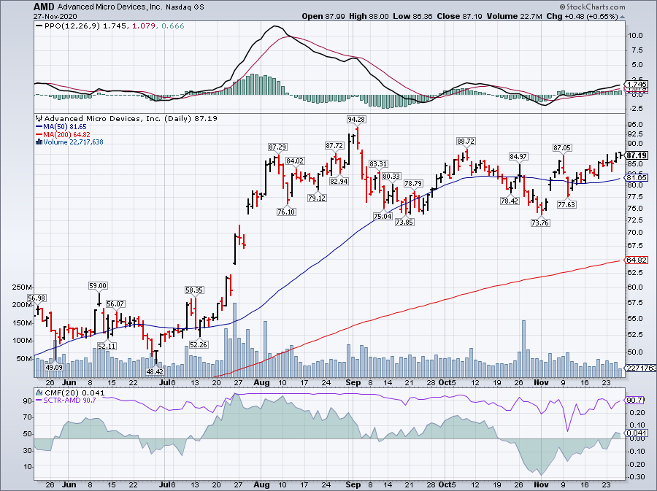Viewport: 657px width, 491px height.
Task: Click the 82.94 price callout
Action: [x=339, y=181]
